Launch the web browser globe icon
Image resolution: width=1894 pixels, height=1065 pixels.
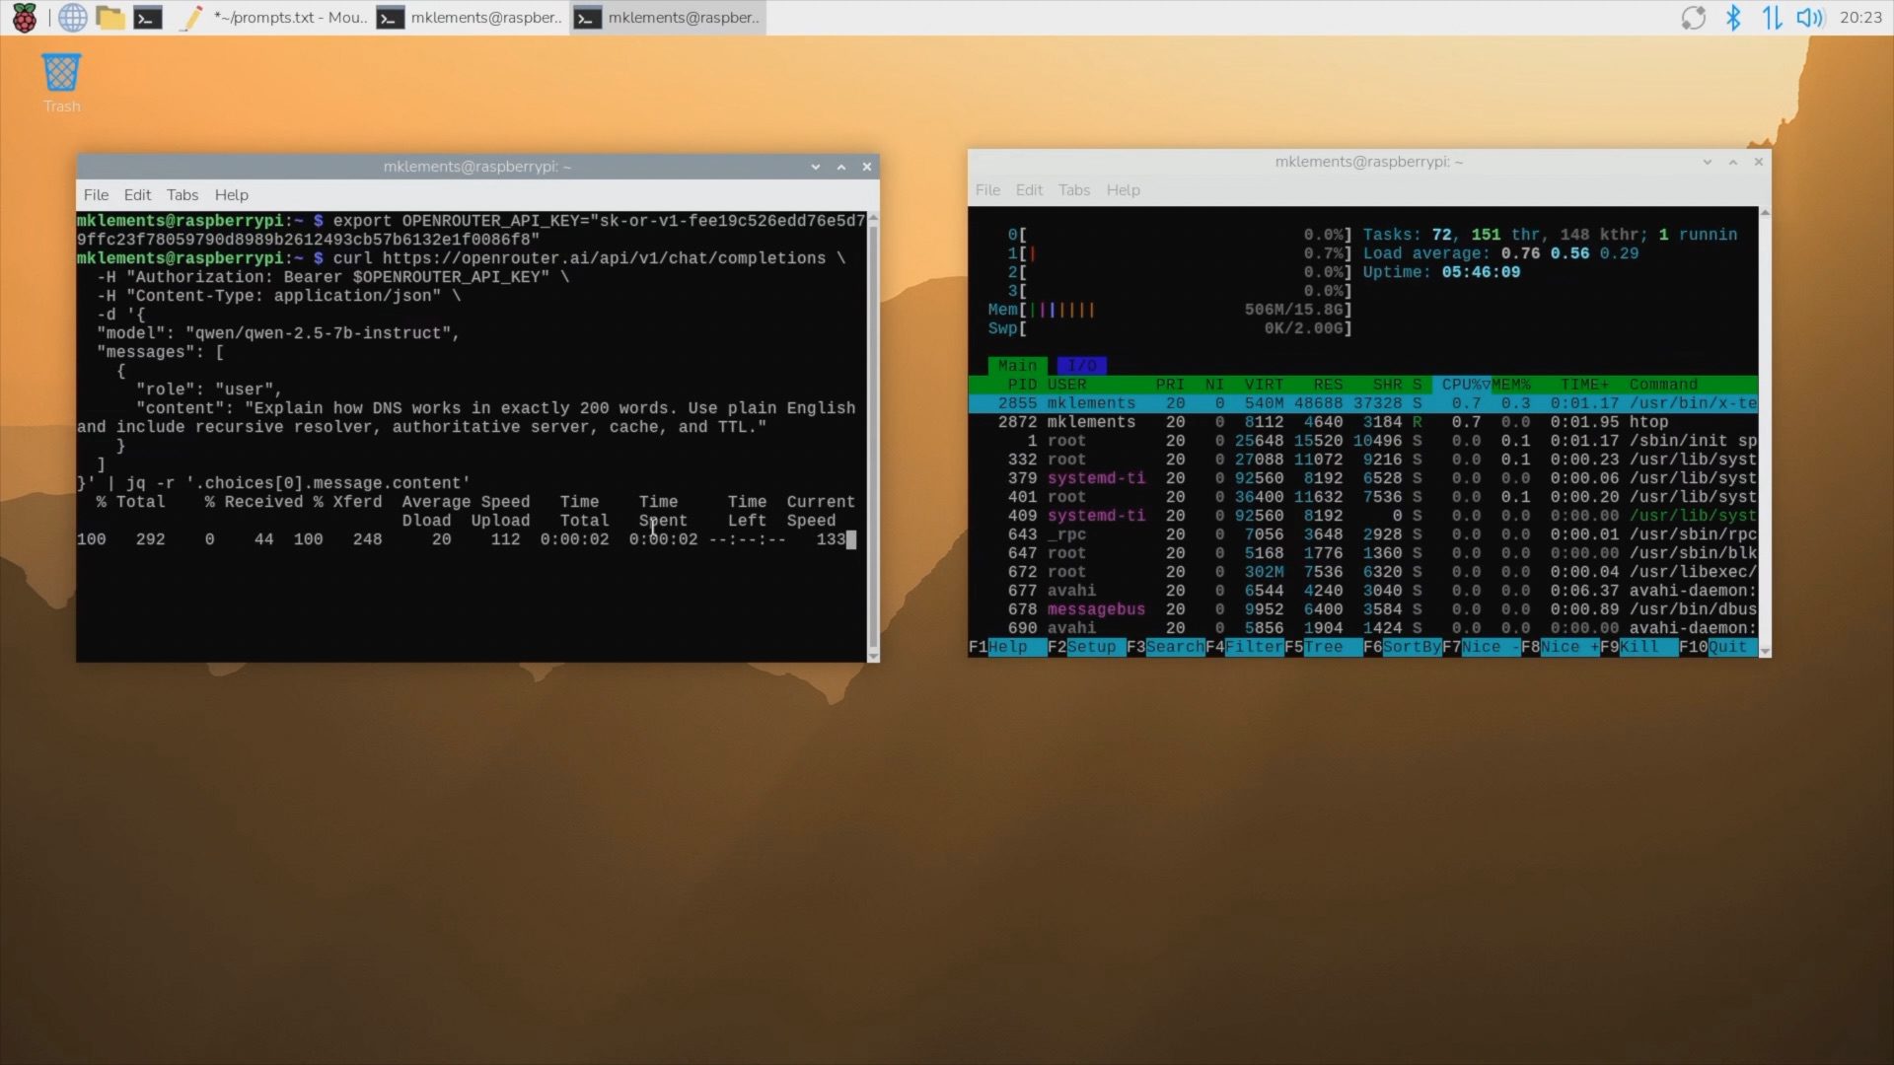72,18
